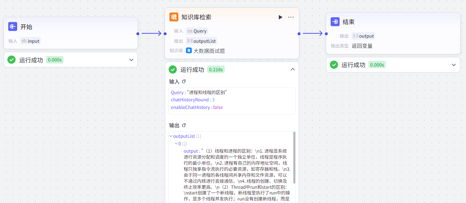
Task: Run the knowledge base retrieval node
Action: pos(280,17)
